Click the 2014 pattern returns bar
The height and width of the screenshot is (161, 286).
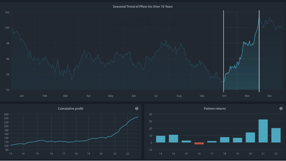coord(173,138)
